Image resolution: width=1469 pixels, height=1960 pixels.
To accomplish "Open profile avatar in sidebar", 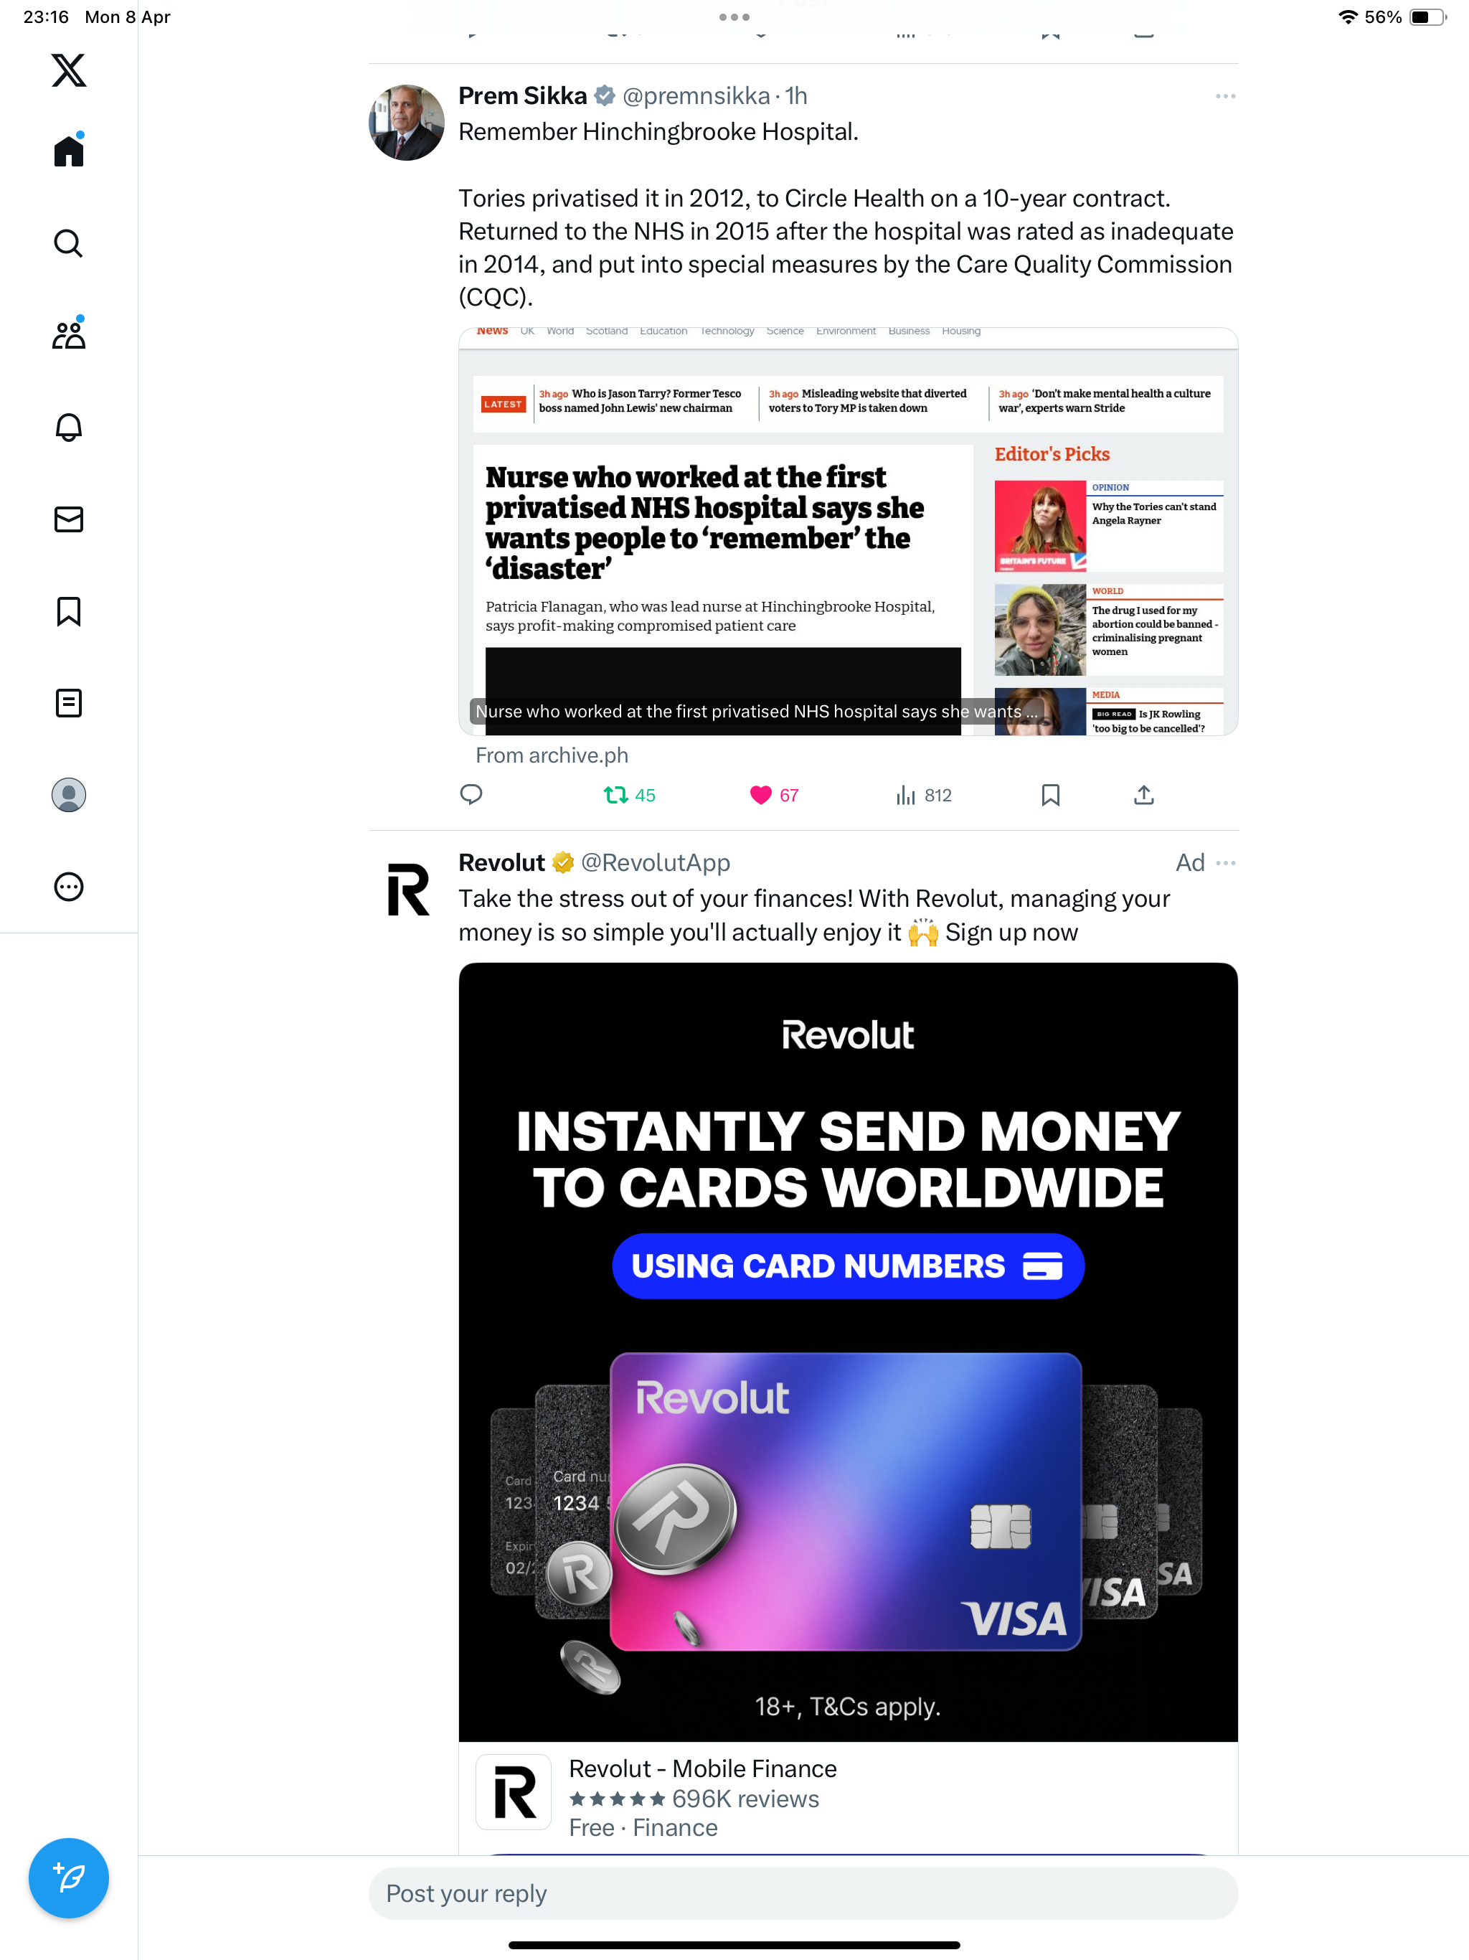I will click(x=68, y=795).
